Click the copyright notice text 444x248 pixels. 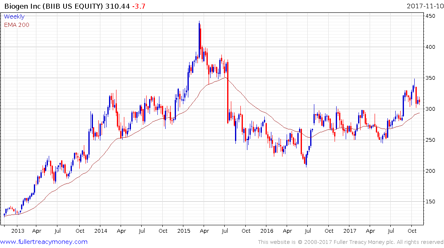(x=351, y=242)
